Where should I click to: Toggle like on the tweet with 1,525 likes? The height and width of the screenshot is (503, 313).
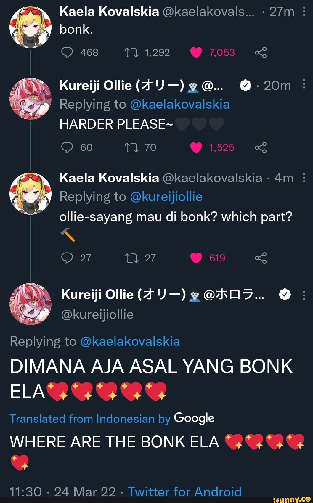click(x=196, y=147)
